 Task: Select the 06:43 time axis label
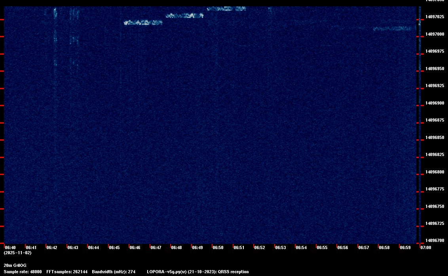pos(72,247)
